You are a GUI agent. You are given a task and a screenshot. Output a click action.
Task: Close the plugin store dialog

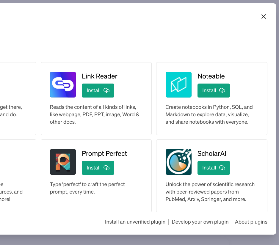tap(264, 17)
